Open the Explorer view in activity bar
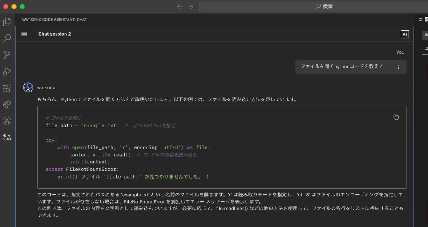428x227 pixels. point(7,22)
